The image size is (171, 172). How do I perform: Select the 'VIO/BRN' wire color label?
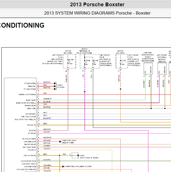click(47, 146)
